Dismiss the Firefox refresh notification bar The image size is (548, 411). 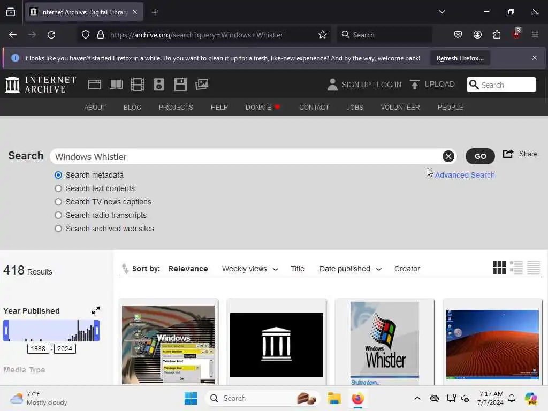coord(535,58)
